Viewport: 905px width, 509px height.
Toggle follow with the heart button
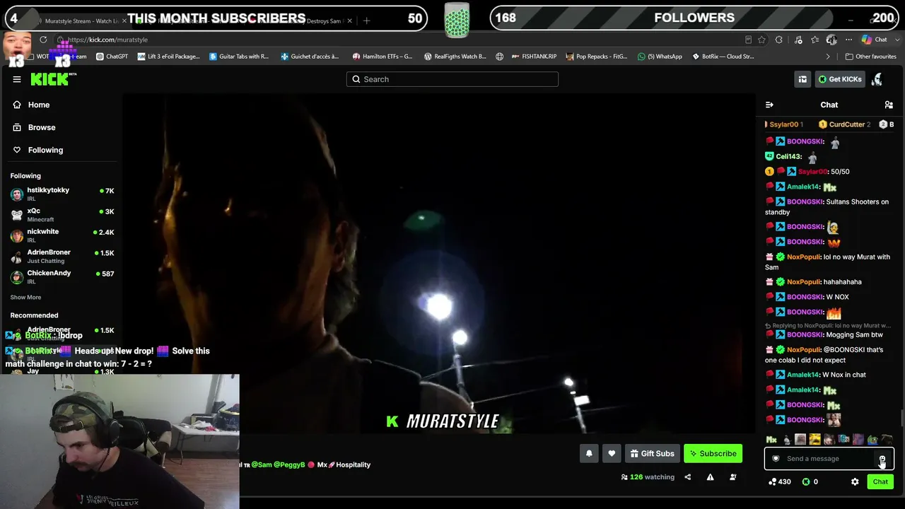(x=612, y=454)
